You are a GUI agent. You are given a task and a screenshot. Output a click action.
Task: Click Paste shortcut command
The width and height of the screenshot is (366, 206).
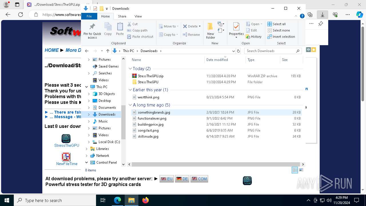(x=140, y=37)
